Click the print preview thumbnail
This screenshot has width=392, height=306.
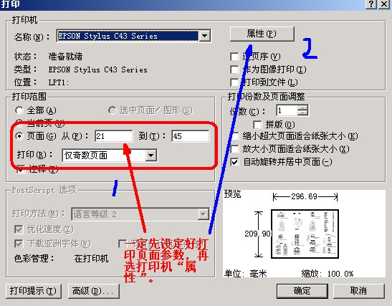305,234
